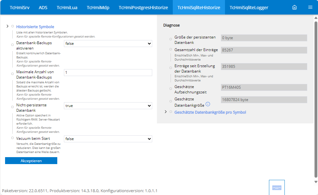Screen dimensions: 318x195
Task: Toggle circle marker for Geschätzte Aufzeichnungszeit
Action: pos(171,89)
